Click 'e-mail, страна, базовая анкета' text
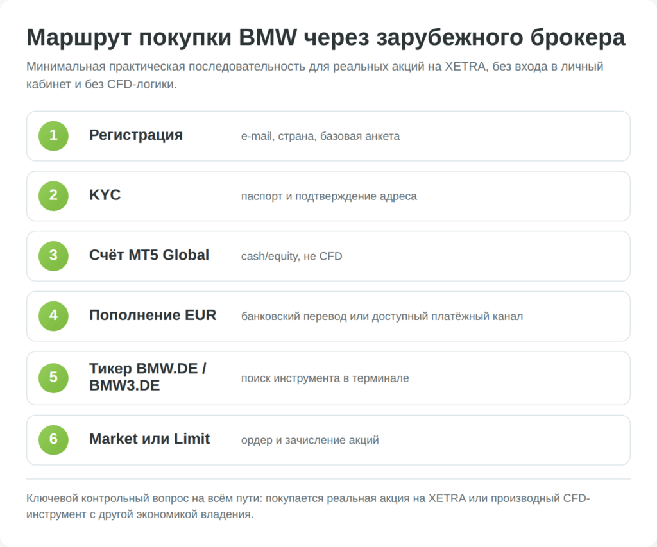The height and width of the screenshot is (547, 657). click(x=320, y=136)
